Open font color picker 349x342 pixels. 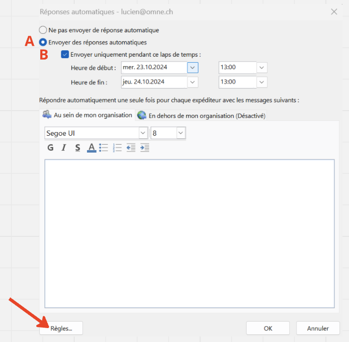pyautogui.click(x=91, y=148)
